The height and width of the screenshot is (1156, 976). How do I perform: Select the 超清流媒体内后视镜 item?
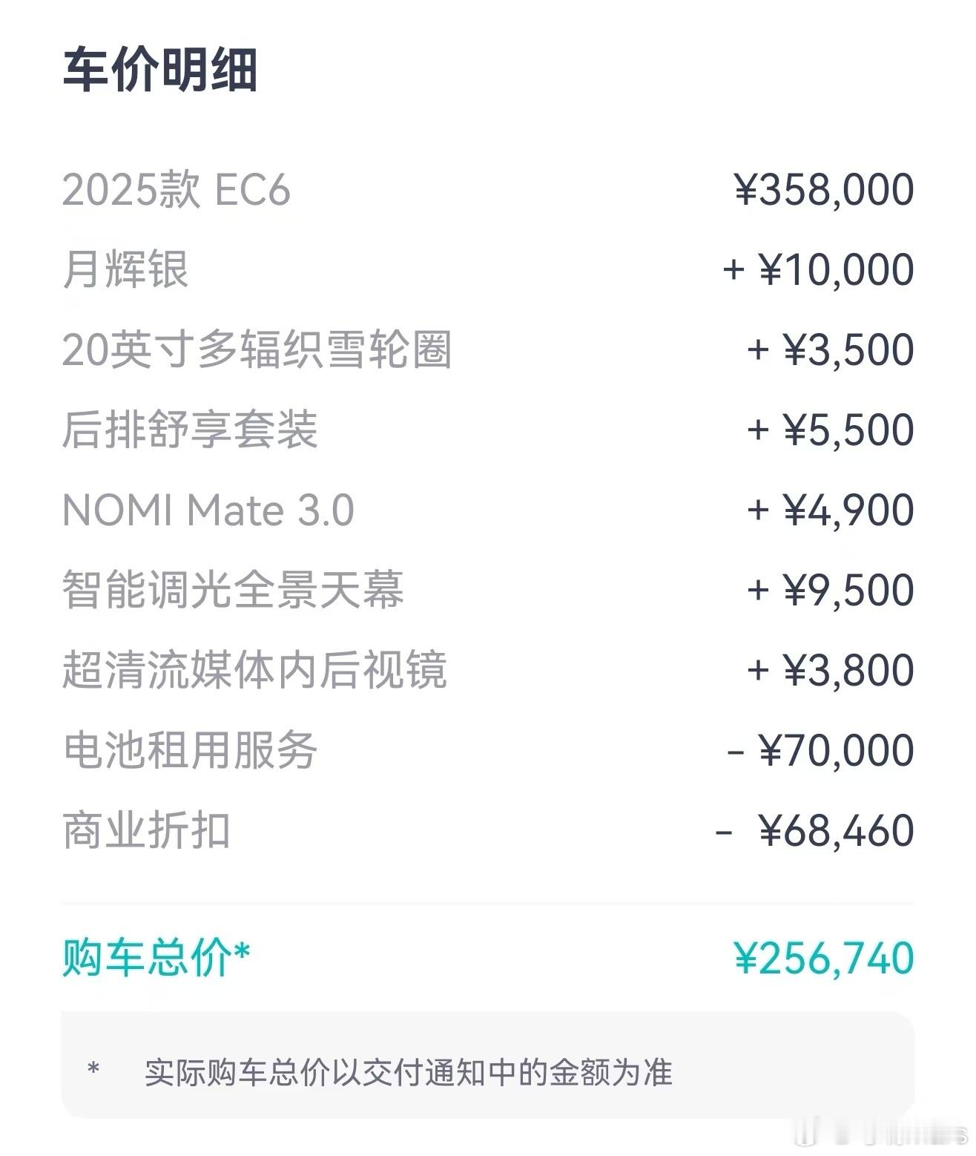254,670
